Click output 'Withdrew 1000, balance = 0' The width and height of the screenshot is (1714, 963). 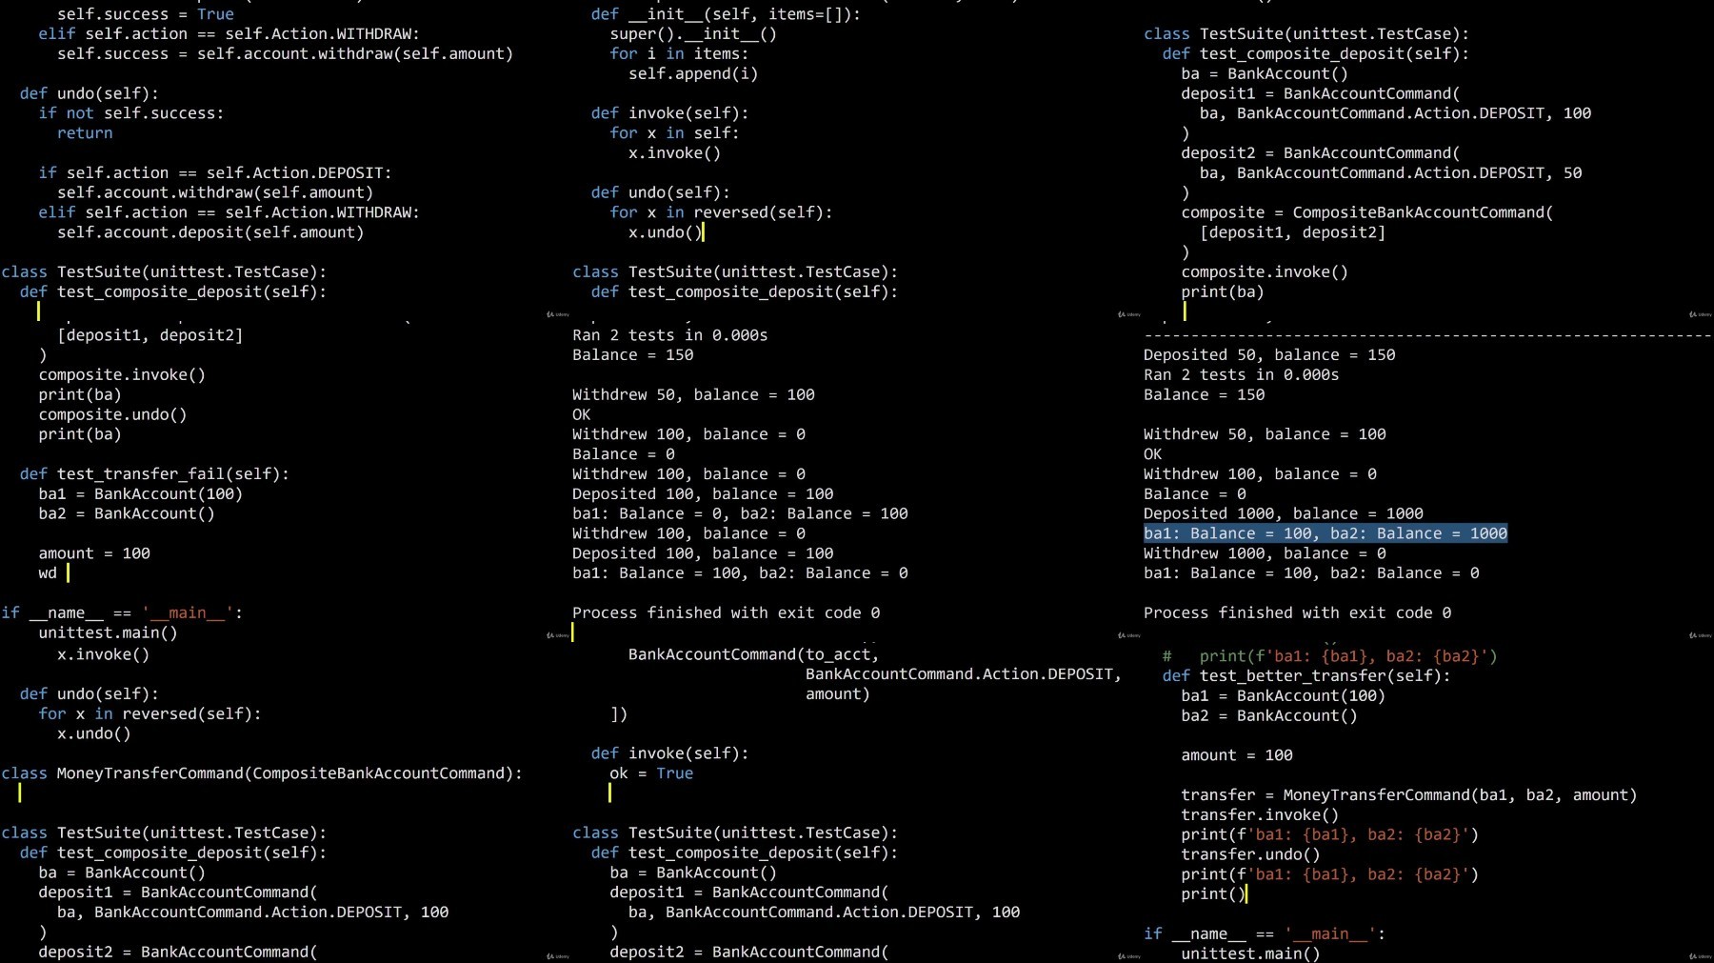tap(1265, 554)
